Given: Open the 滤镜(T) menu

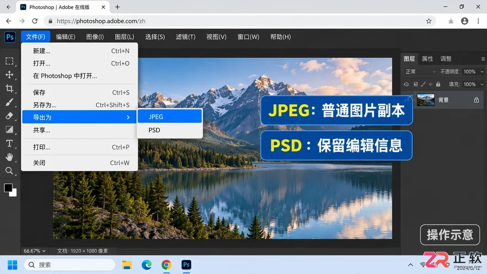Looking at the screenshot, I should (185, 37).
